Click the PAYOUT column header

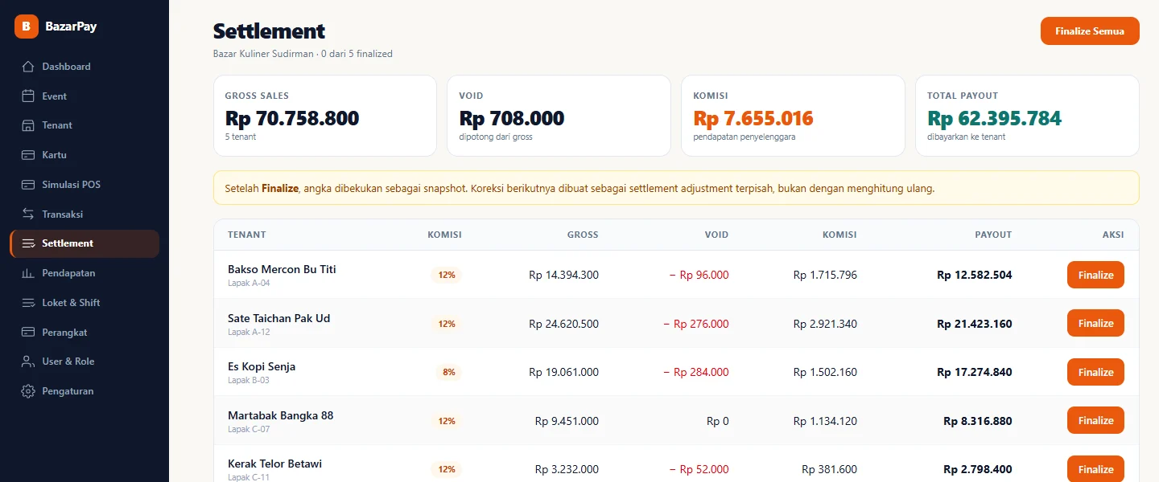(993, 235)
